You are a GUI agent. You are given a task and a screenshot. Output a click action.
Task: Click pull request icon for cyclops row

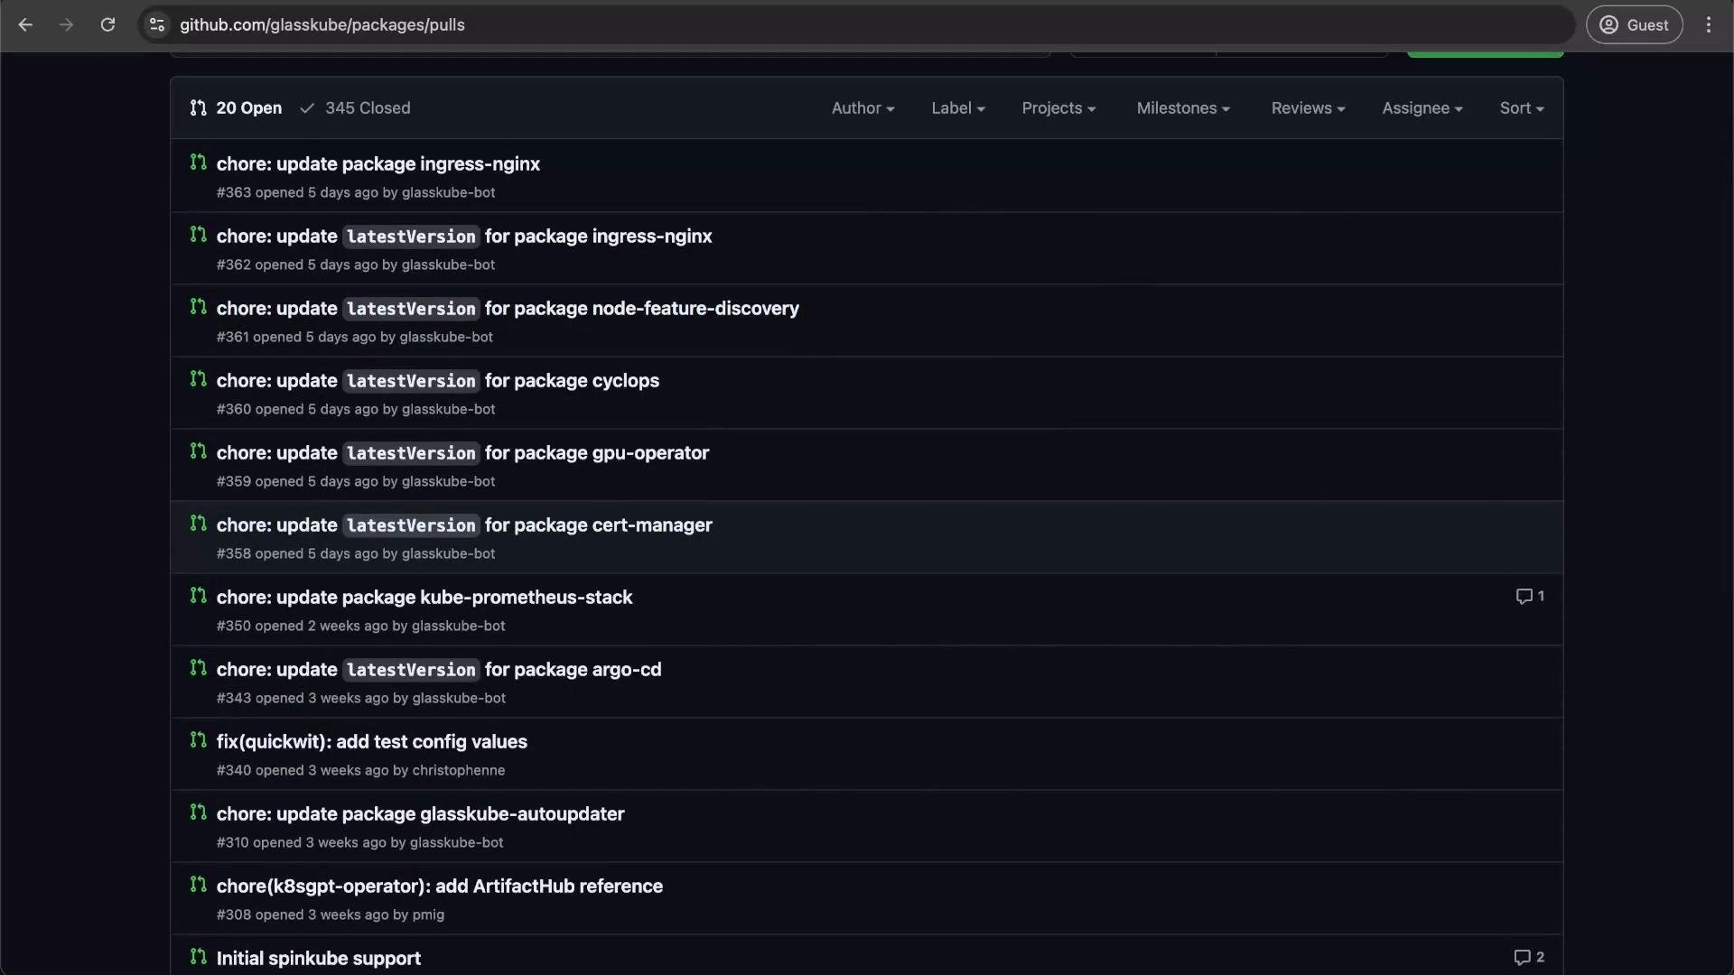(199, 379)
